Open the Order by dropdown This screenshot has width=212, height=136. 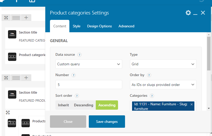tap(163, 85)
